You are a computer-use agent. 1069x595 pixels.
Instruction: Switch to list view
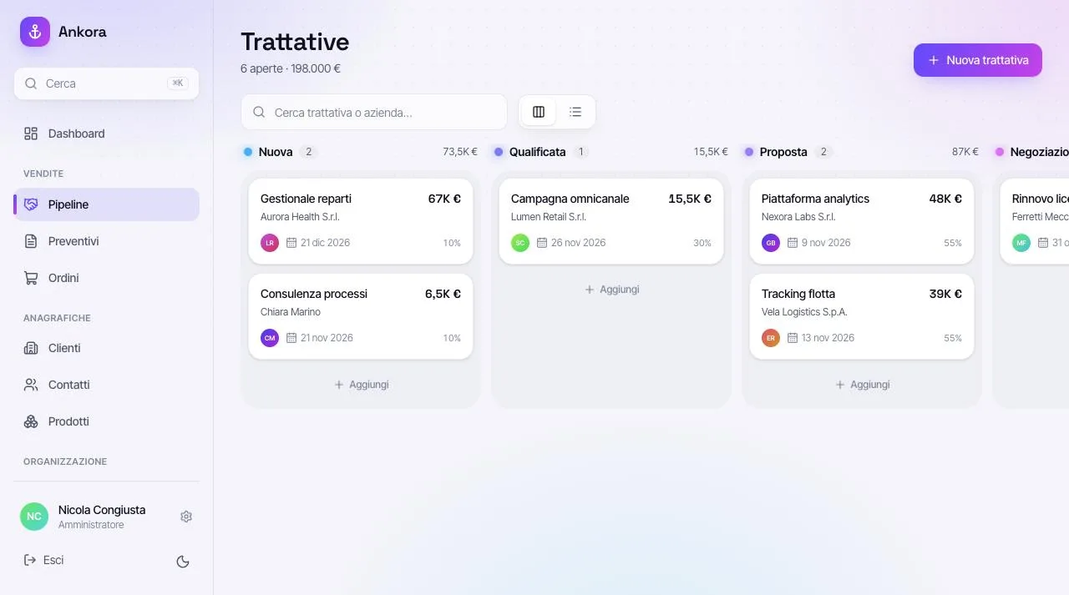pos(575,112)
